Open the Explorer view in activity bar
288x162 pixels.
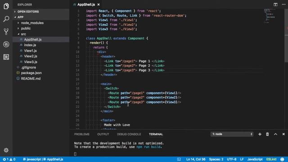6,6
